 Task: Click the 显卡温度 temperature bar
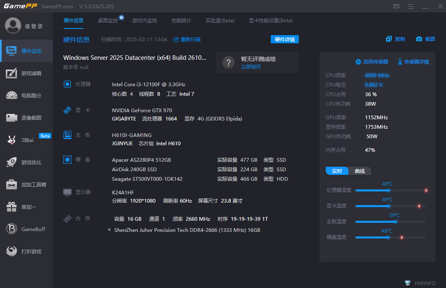pos(391,206)
